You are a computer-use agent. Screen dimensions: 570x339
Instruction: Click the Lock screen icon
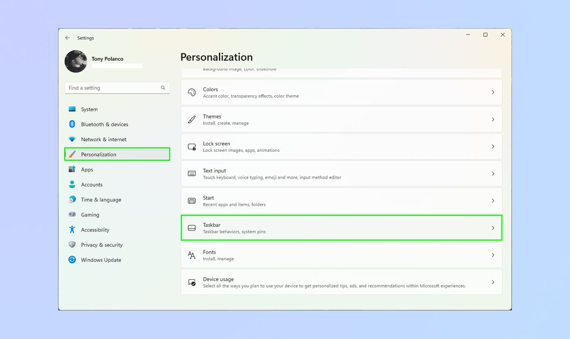pyautogui.click(x=192, y=147)
